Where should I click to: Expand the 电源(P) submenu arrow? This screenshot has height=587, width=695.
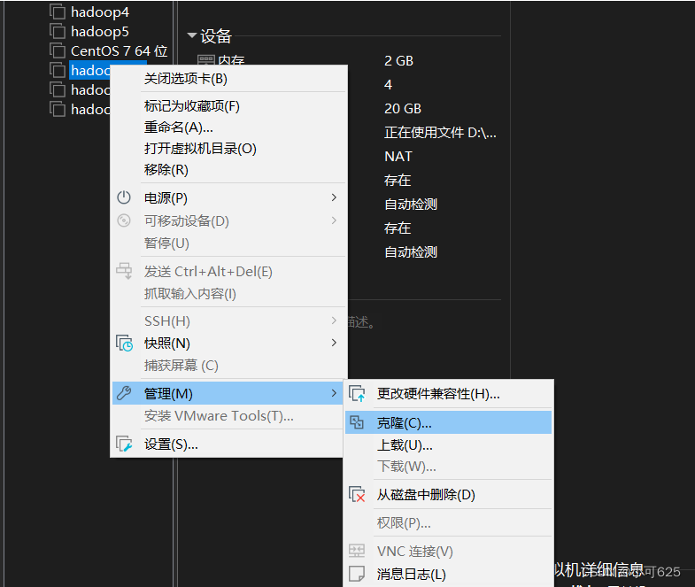pos(334,197)
